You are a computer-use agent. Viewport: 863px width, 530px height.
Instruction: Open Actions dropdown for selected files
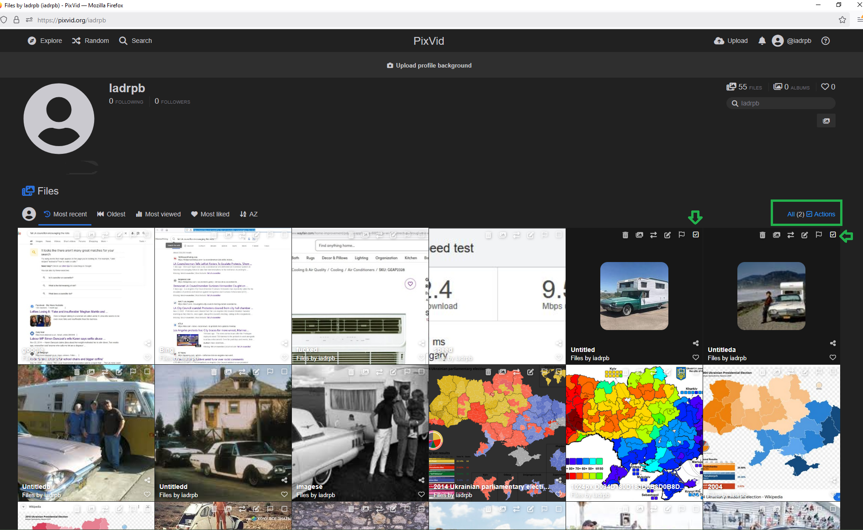coord(821,214)
